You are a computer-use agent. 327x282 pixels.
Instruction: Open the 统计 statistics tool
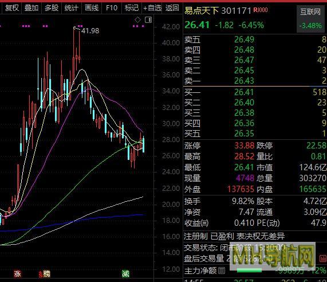(72, 8)
